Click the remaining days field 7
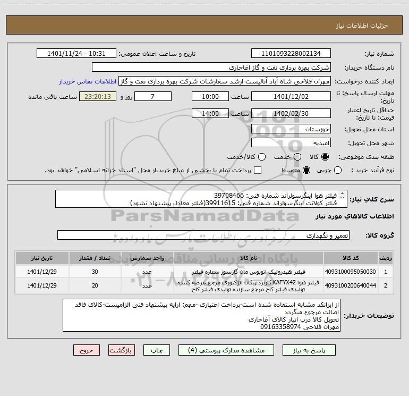This screenshot has width=409, height=396. 153,96
